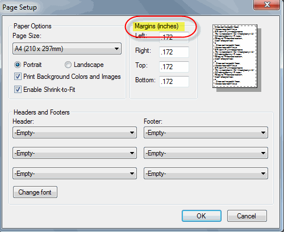
Task: Expand the second Header dropdown
Action: 74,153
